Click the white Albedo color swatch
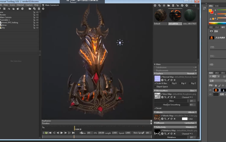This screenshot has width=226, height=142. click(185, 119)
